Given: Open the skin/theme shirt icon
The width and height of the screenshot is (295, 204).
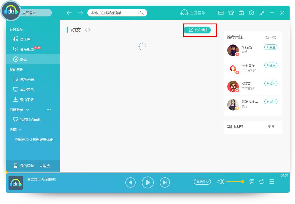Looking at the screenshot, I should 231,13.
